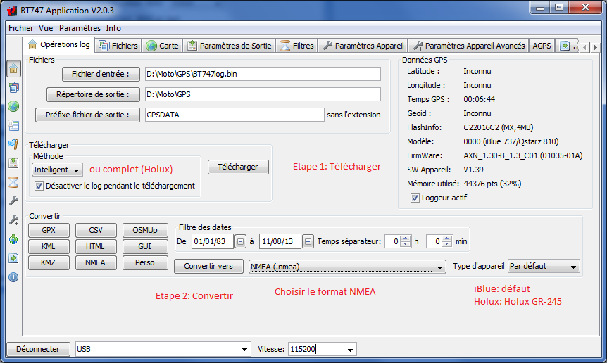The image size is (607, 363).
Task: Toggle 'Désactiver le log pendant le téléchargement' checkbox
Action: 39,186
